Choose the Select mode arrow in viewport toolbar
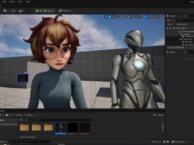 pyautogui.click(x=106, y=17)
